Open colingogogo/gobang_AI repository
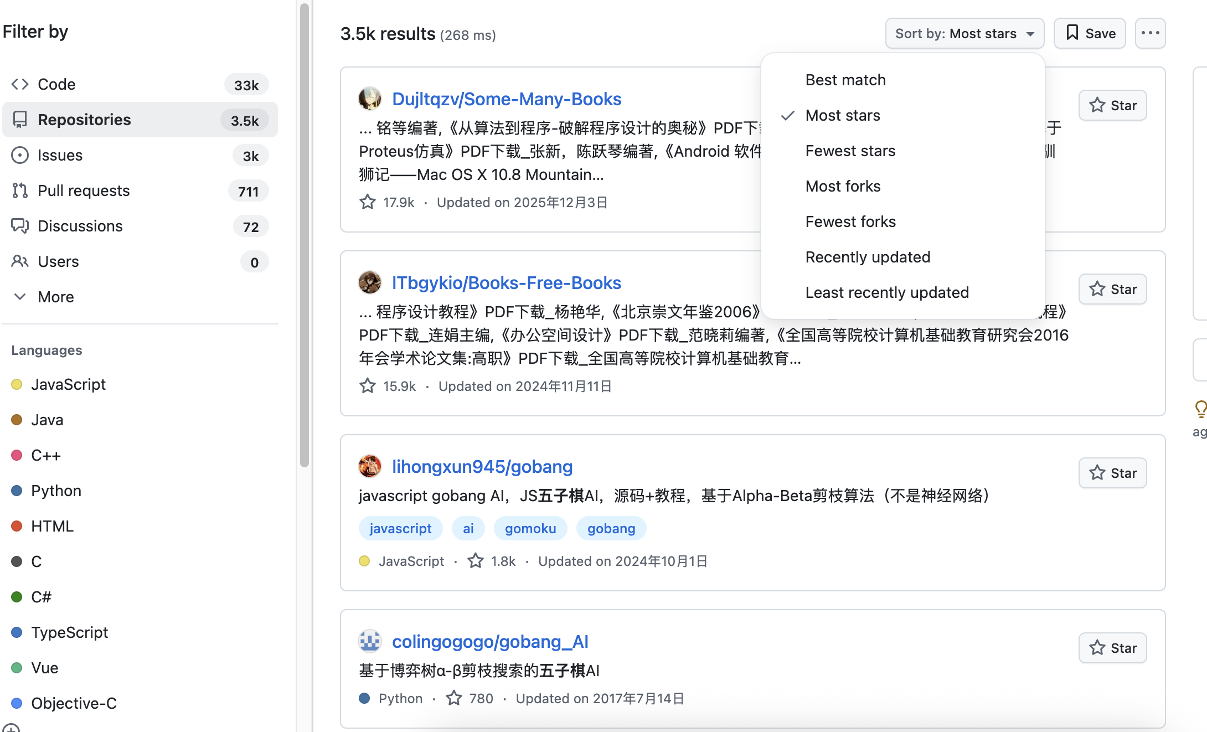Image resolution: width=1207 pixels, height=732 pixels. click(x=490, y=642)
